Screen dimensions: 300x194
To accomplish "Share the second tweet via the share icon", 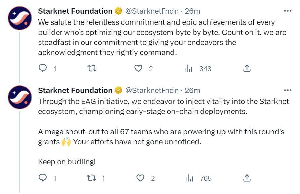I will coord(247,178).
